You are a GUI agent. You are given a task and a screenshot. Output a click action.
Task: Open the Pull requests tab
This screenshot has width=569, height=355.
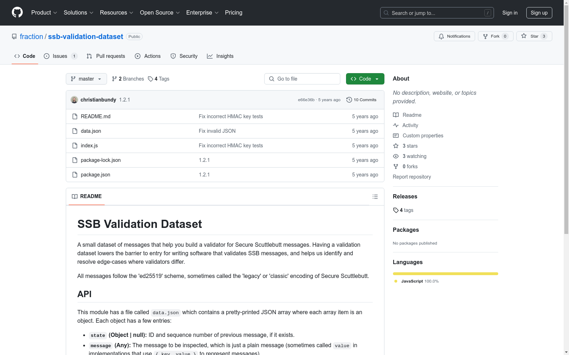[106, 56]
